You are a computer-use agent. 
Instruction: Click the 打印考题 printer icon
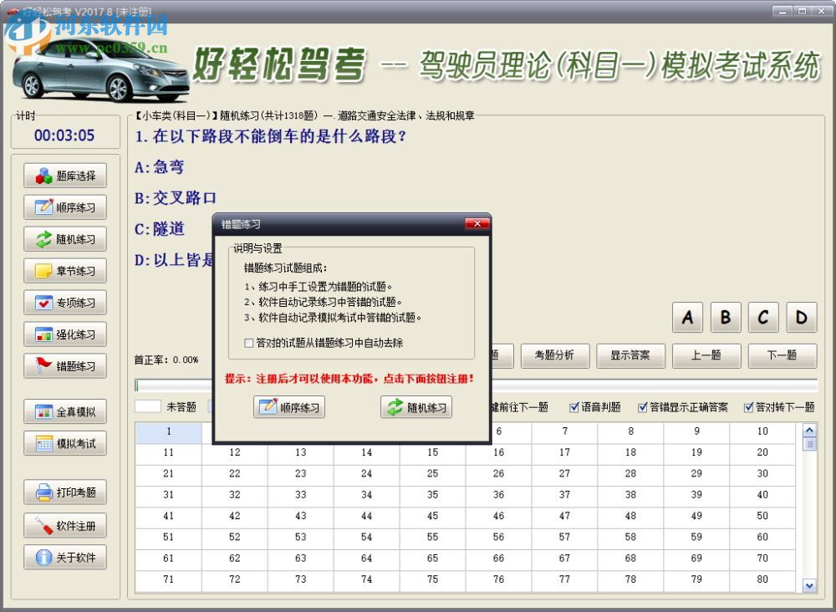pos(64,492)
